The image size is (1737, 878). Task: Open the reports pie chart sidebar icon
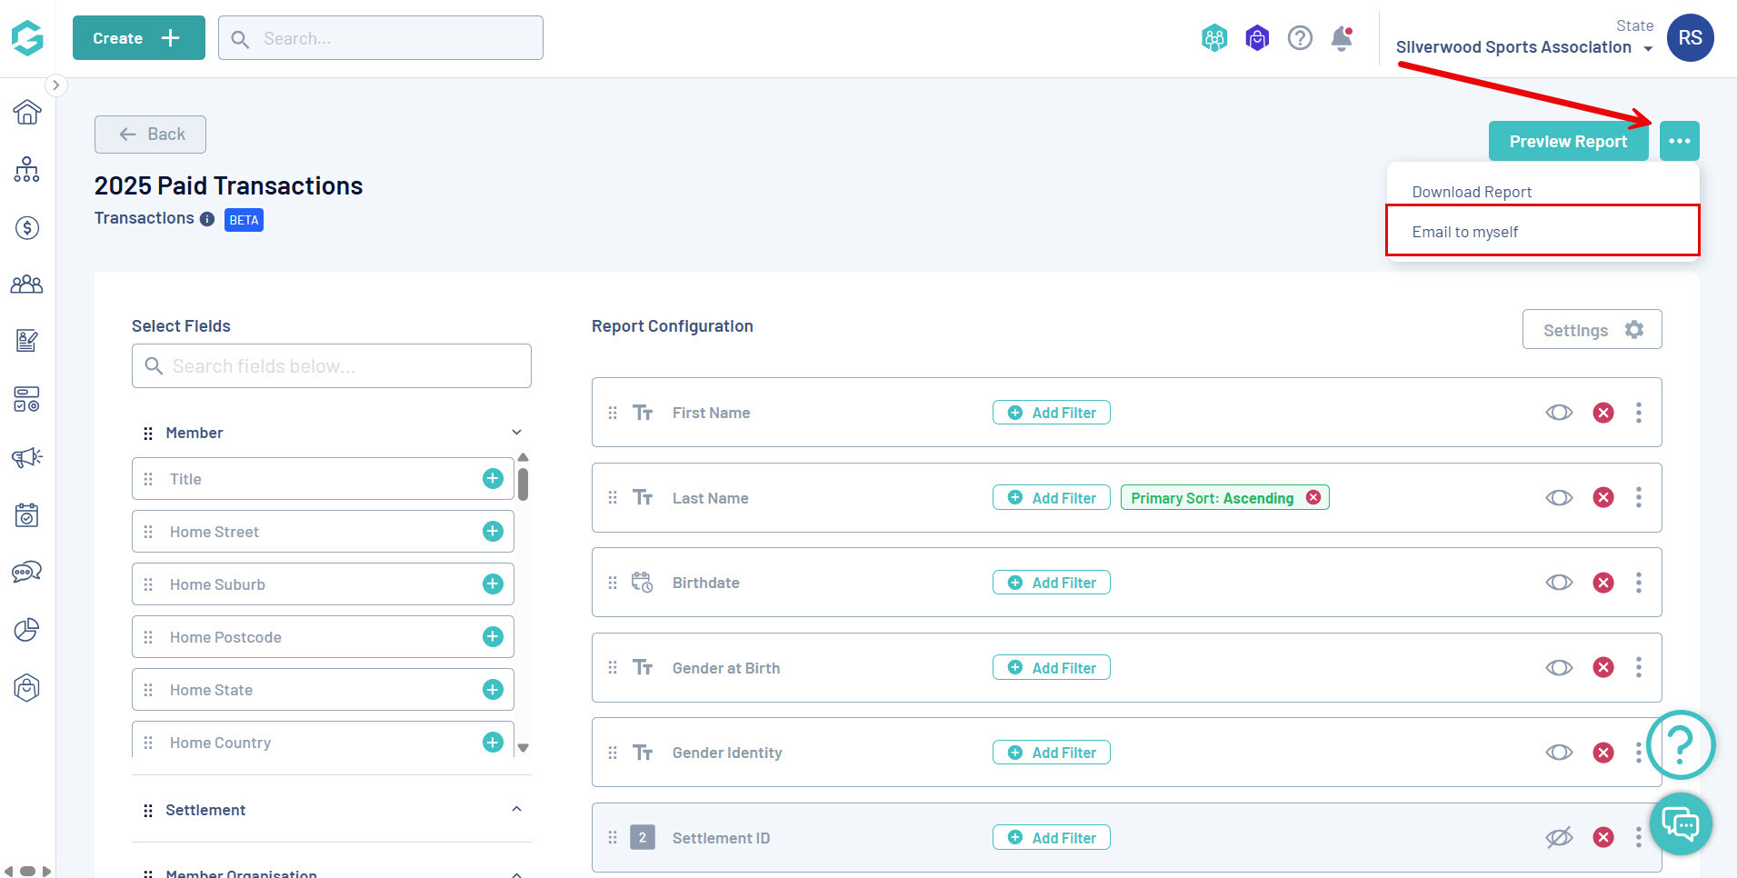(x=27, y=630)
